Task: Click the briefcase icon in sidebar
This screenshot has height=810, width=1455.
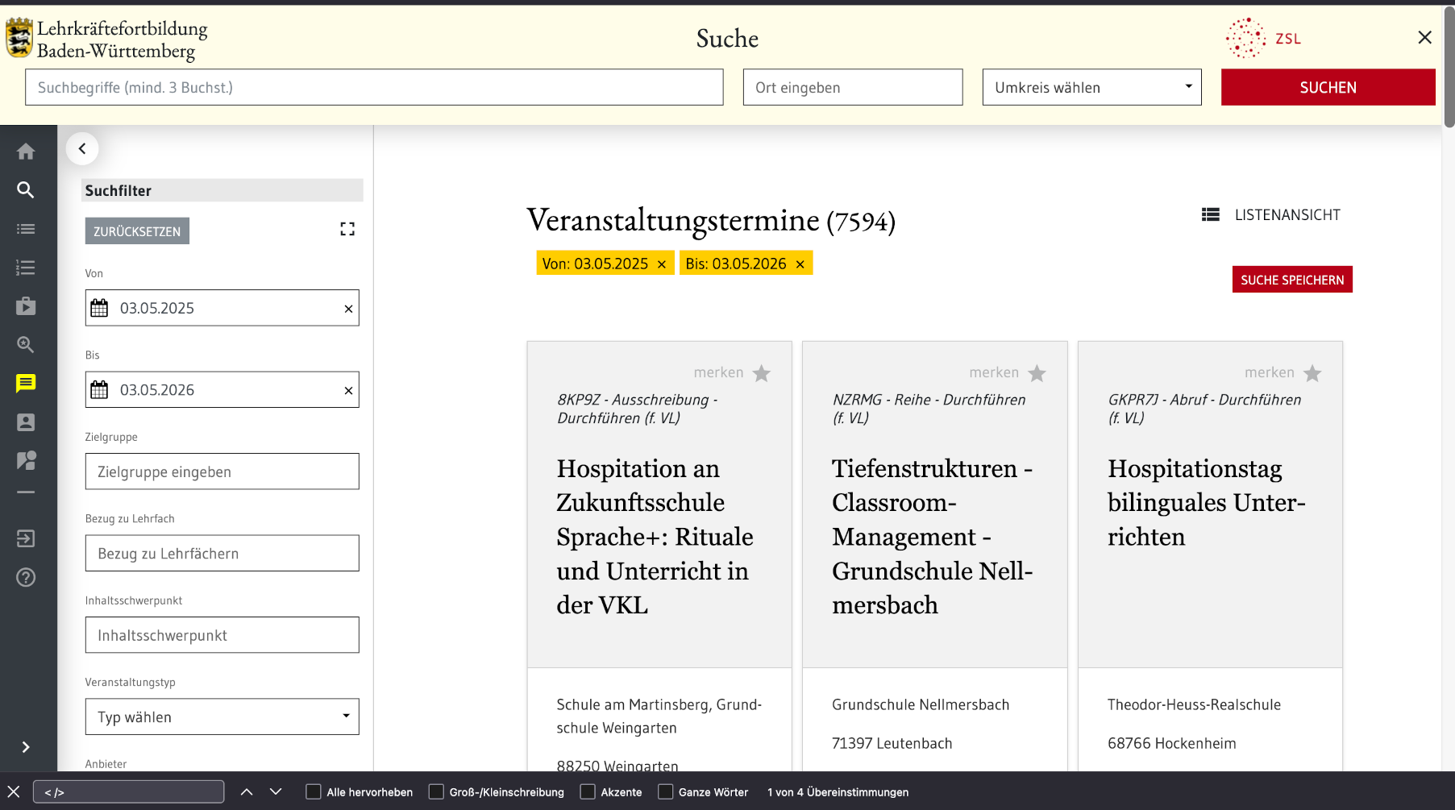Action: coord(26,306)
